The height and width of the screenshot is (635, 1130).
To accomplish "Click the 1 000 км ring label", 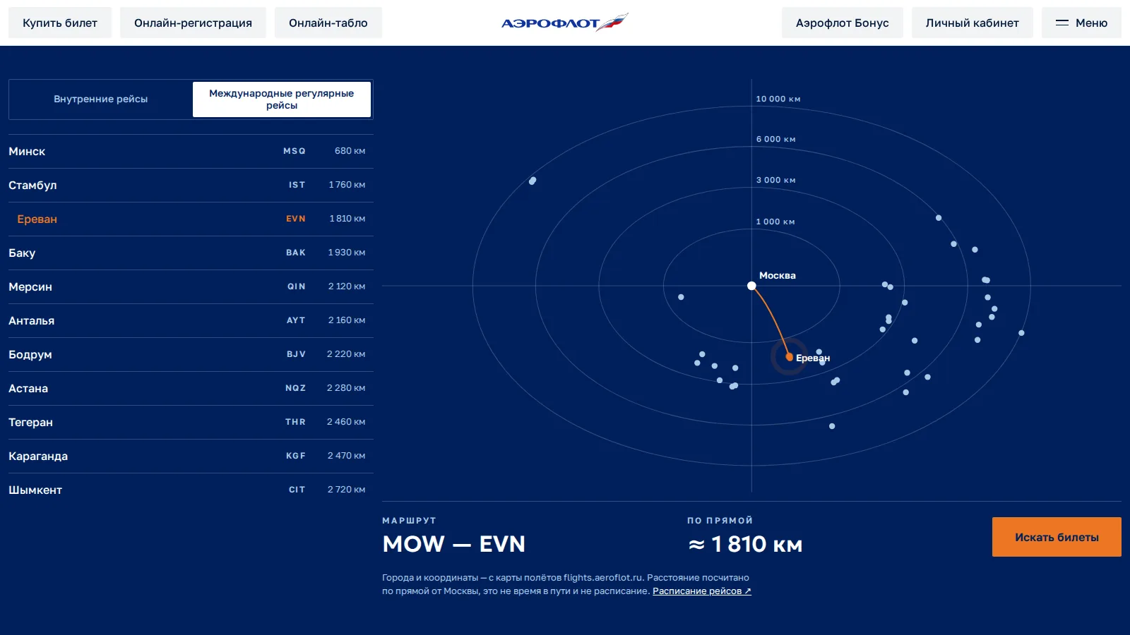I will [775, 222].
